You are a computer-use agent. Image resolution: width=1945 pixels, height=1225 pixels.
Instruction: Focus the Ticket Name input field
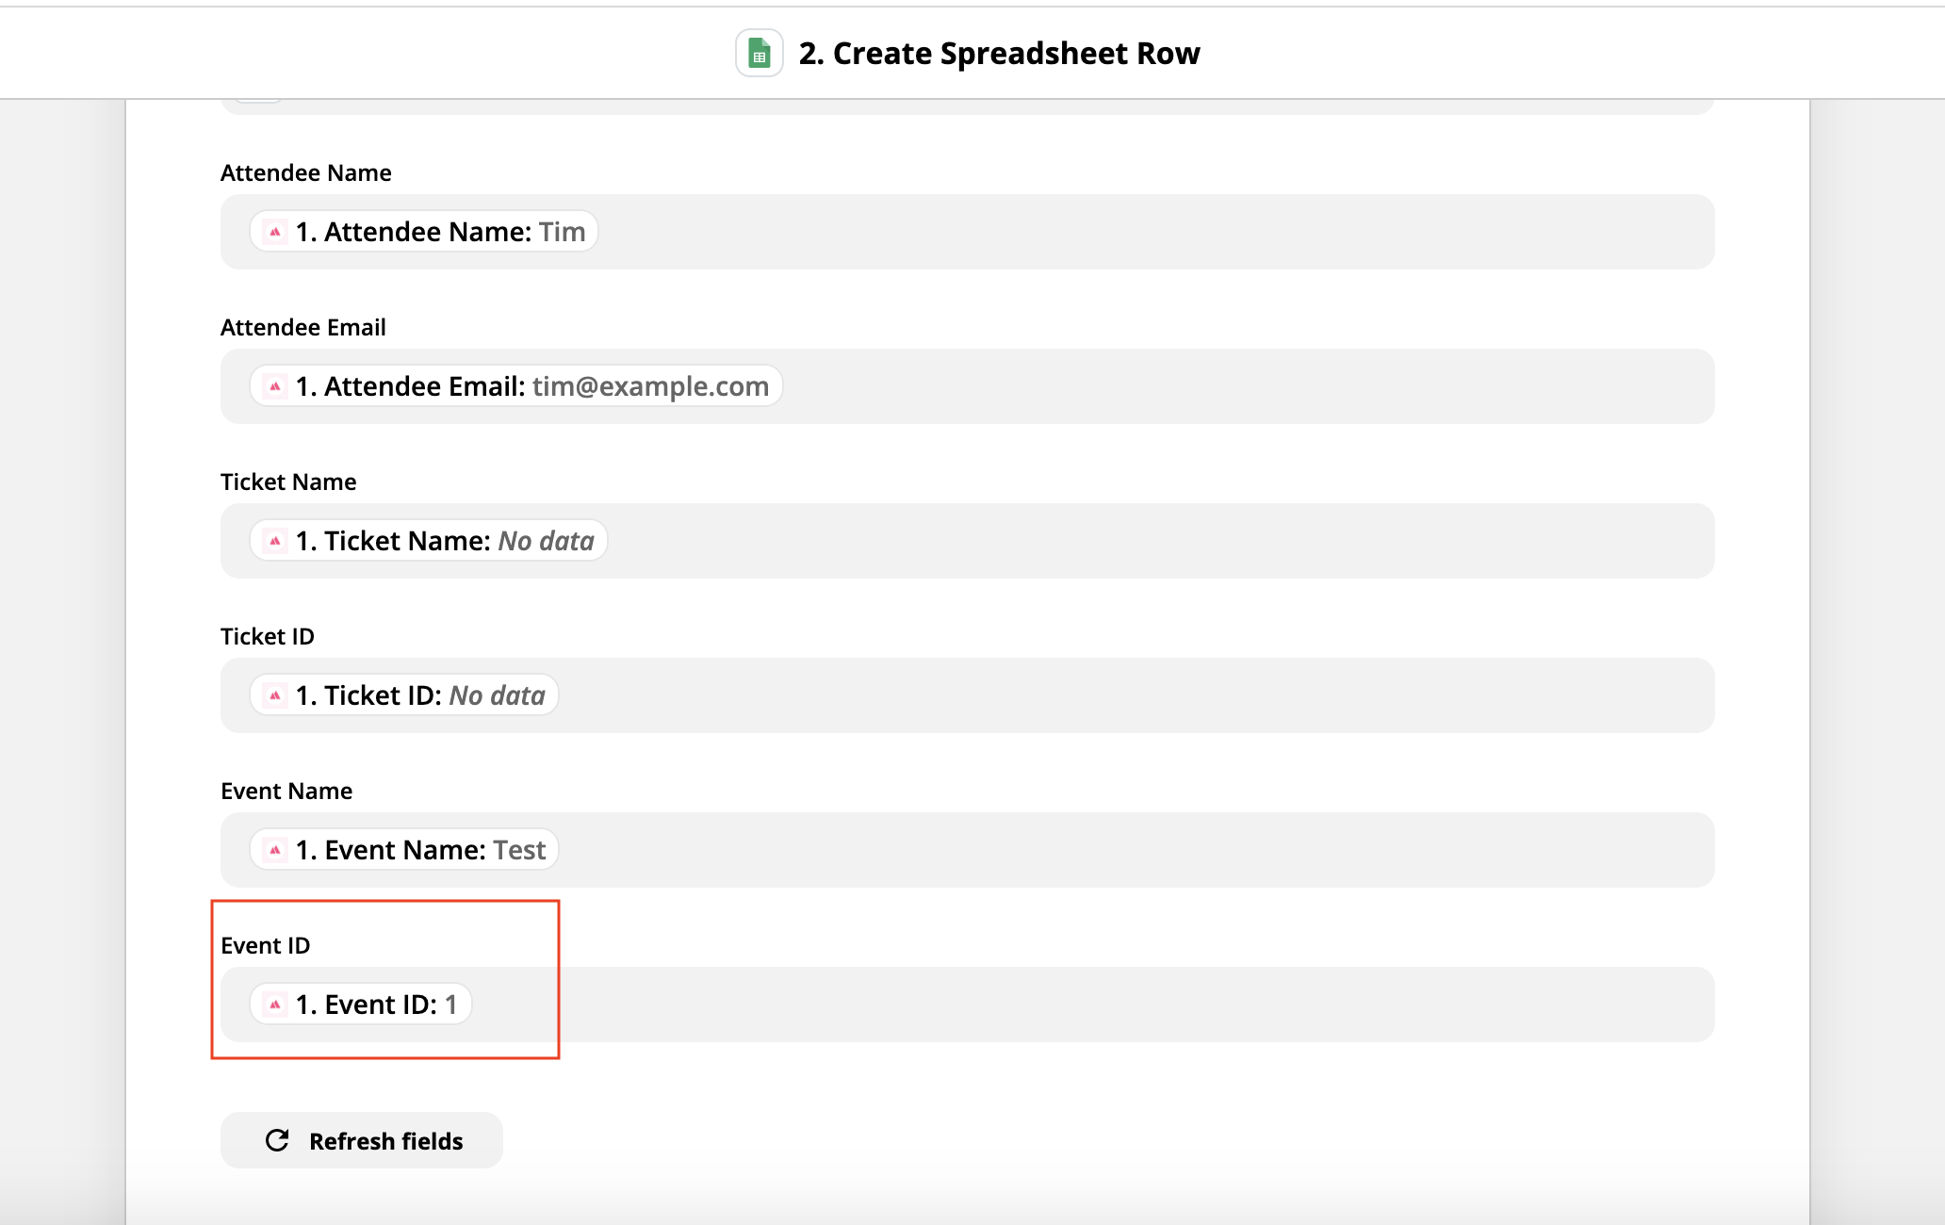968,541
